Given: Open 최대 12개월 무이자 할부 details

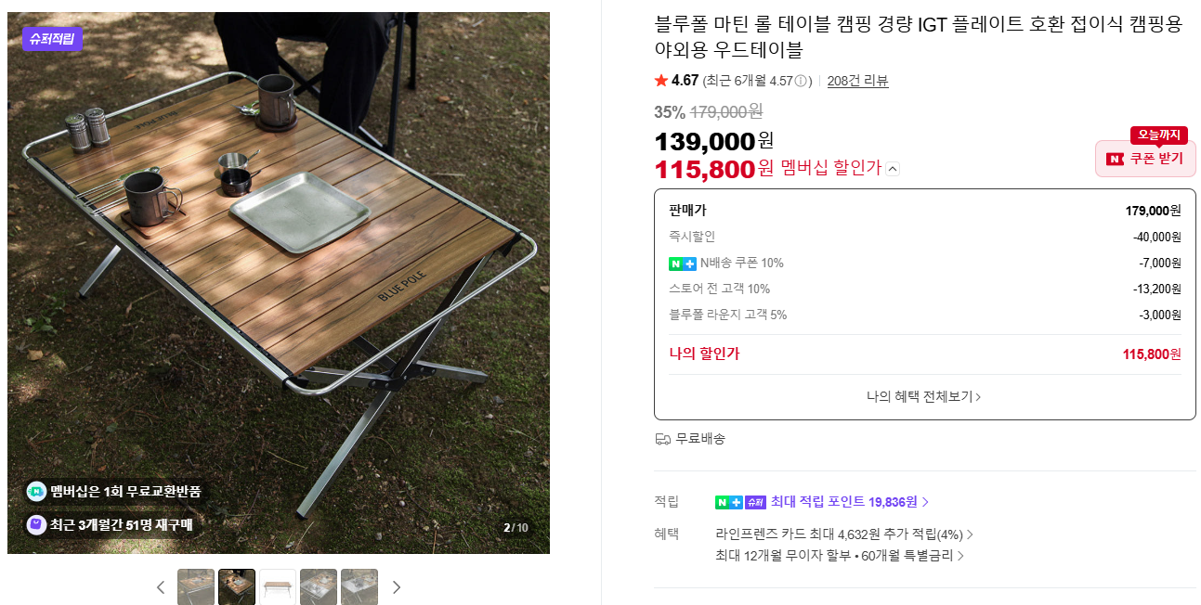Looking at the screenshot, I should tap(840, 556).
